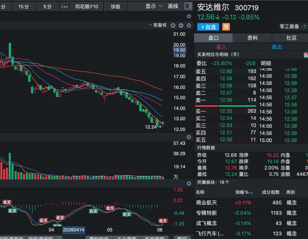Click the 换手 2.00% turnover value
This screenshot has width=308, height=239.
pos(271,168)
